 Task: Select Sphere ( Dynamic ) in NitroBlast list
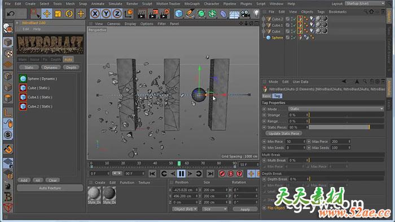(42, 79)
